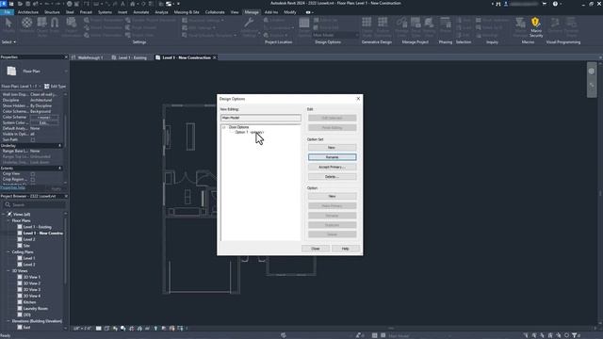603x339 pixels.
Task: Open Manage Links icon in Manage Project
Action: (401, 23)
